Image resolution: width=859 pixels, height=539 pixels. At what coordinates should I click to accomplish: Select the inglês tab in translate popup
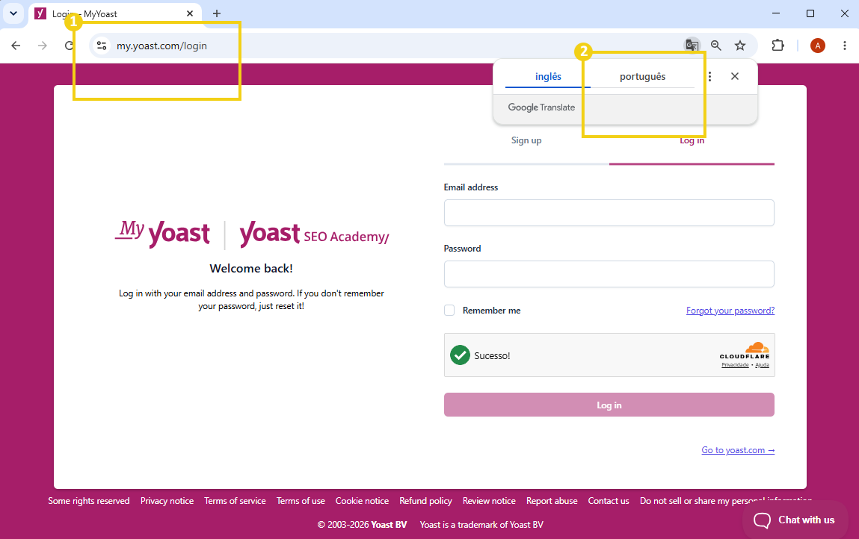point(548,76)
